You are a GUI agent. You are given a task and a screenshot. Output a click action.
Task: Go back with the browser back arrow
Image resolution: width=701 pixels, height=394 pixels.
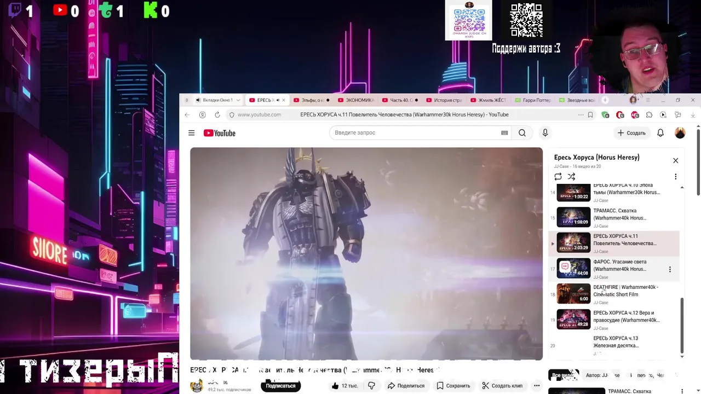(x=187, y=115)
